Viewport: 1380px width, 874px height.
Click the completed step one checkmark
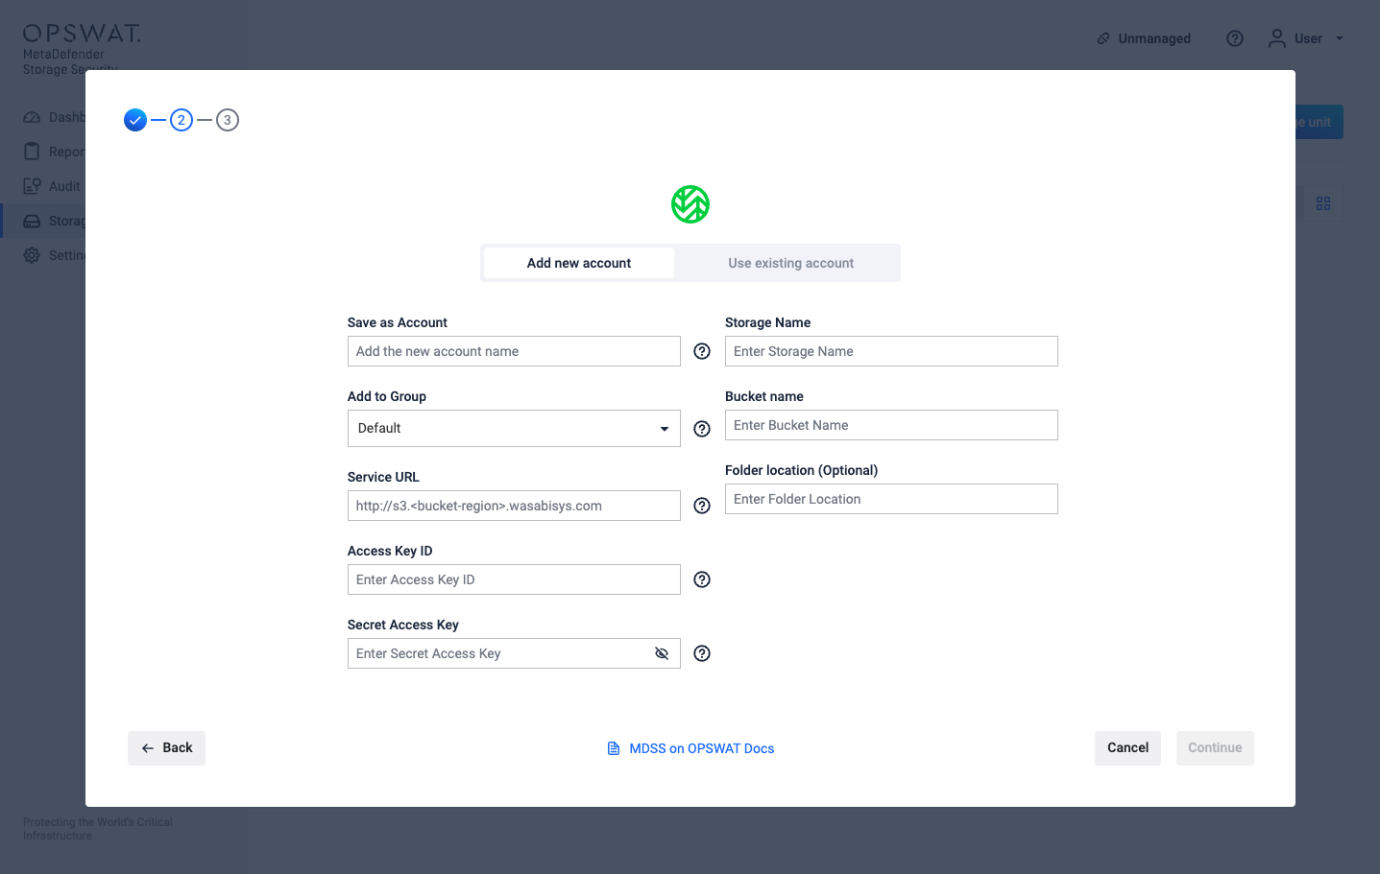point(135,120)
